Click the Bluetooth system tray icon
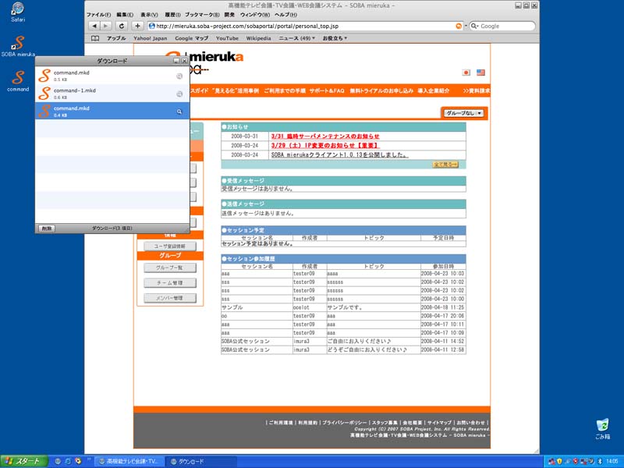Image resolution: width=624 pixels, height=468 pixels. tap(600, 461)
